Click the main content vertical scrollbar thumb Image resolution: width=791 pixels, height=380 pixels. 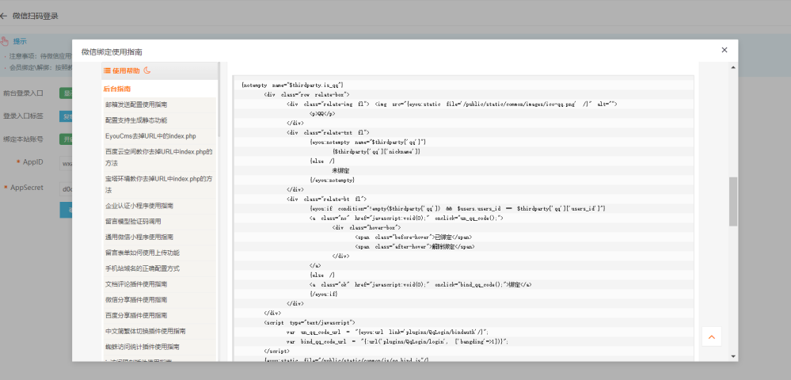[733, 201]
